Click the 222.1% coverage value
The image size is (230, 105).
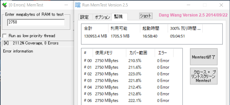(x=135, y=101)
